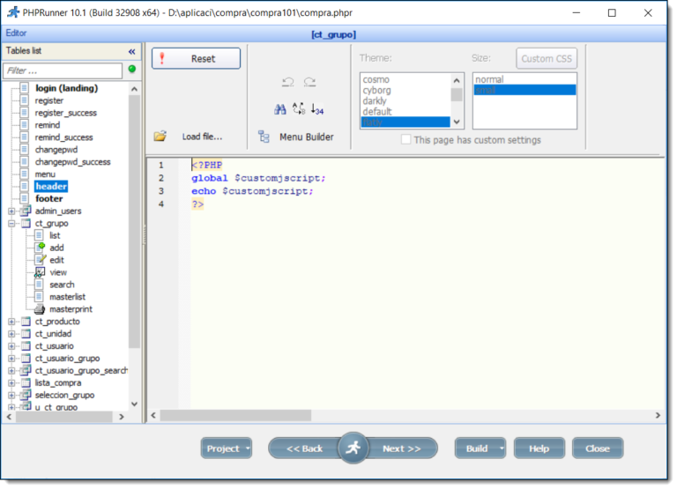Collapse the Tables list panel

[131, 52]
